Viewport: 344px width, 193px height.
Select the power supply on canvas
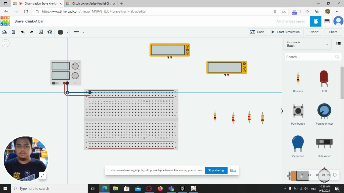pos(66,73)
